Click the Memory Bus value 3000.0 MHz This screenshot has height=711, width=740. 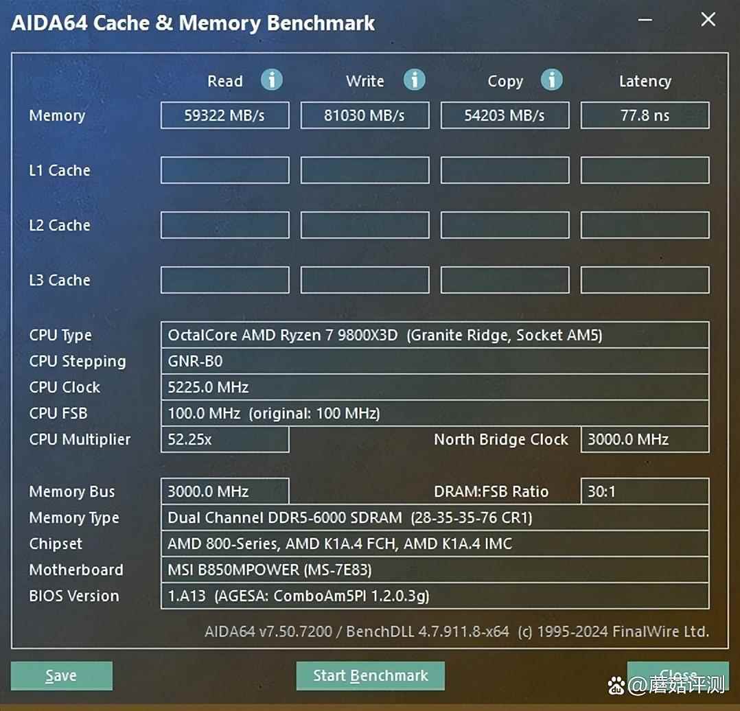click(224, 491)
